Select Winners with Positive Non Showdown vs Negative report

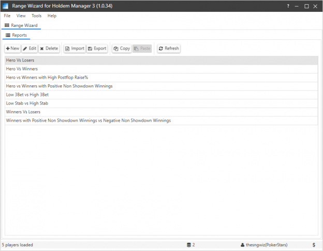(x=162, y=121)
